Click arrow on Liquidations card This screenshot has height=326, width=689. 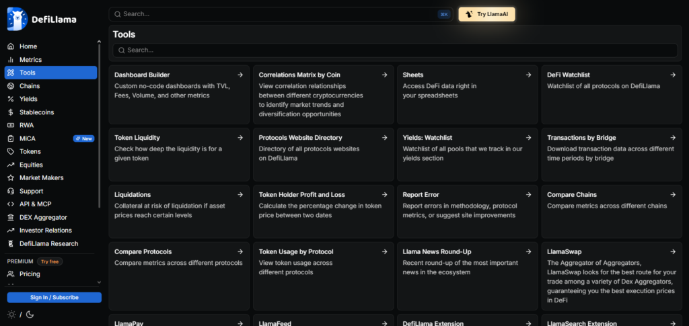point(240,195)
